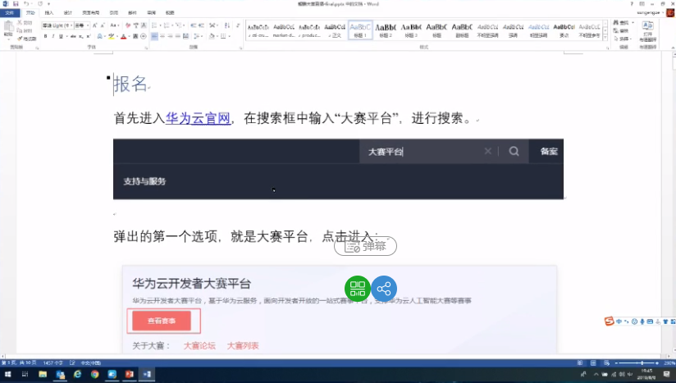Click the Numbering list icon

167,25
